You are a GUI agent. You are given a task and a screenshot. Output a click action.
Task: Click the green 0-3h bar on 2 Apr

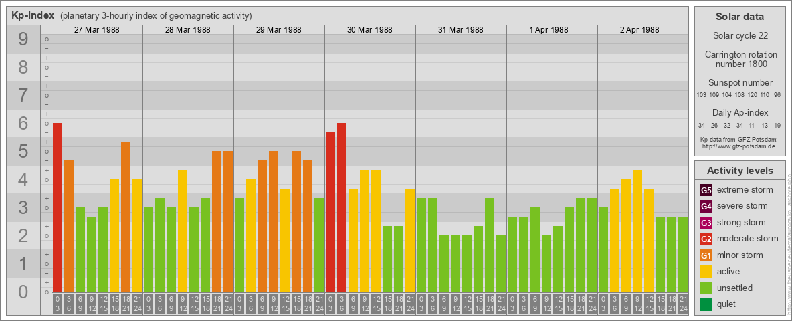point(603,250)
